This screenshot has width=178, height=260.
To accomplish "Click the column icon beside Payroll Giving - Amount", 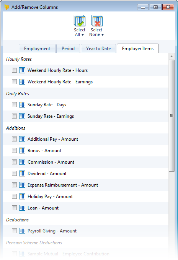I will [22, 231].
